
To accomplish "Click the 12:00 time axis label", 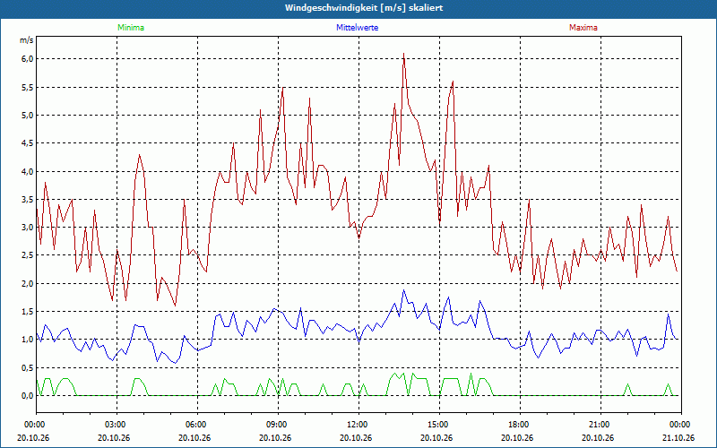I will 359,424.
